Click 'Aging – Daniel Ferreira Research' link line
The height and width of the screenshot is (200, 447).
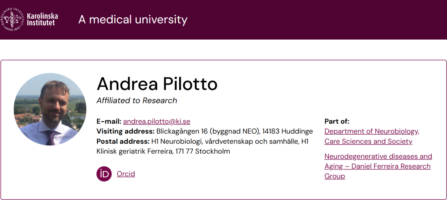click(377, 166)
